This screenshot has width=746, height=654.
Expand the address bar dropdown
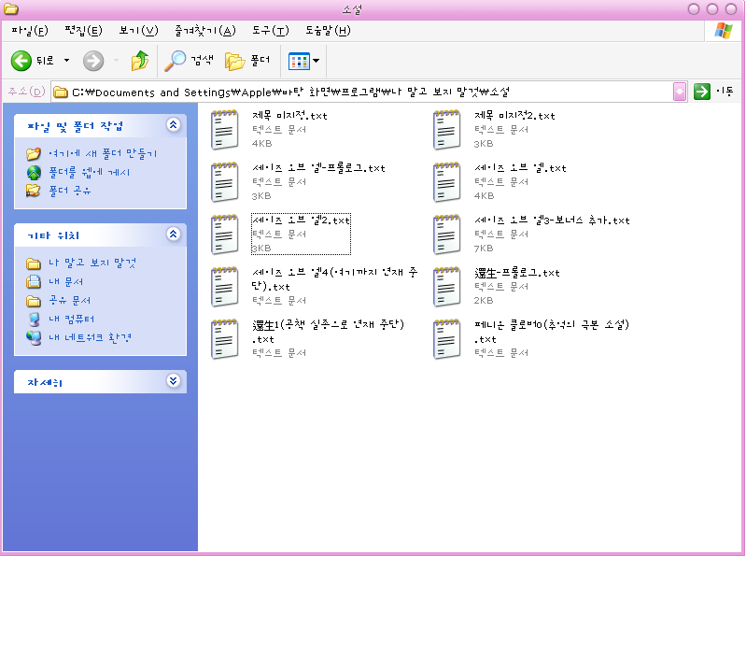point(680,92)
